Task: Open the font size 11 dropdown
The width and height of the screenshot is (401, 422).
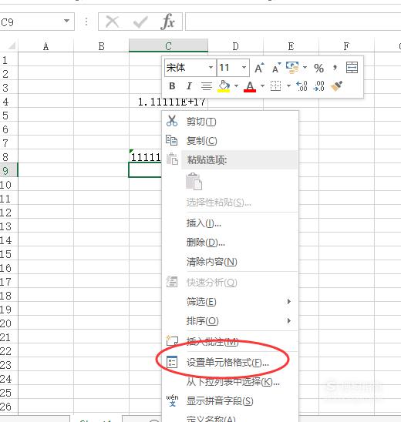Action: (x=244, y=67)
